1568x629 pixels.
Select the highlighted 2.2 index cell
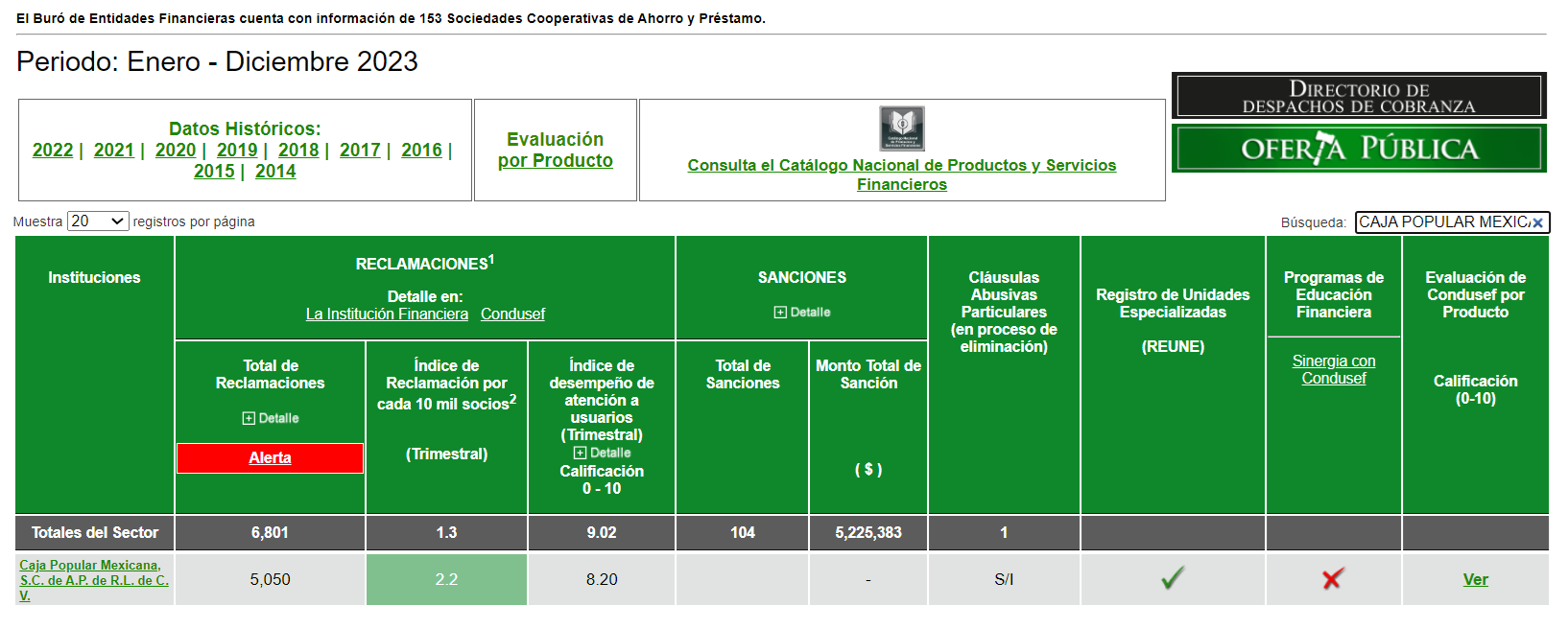pos(446,580)
